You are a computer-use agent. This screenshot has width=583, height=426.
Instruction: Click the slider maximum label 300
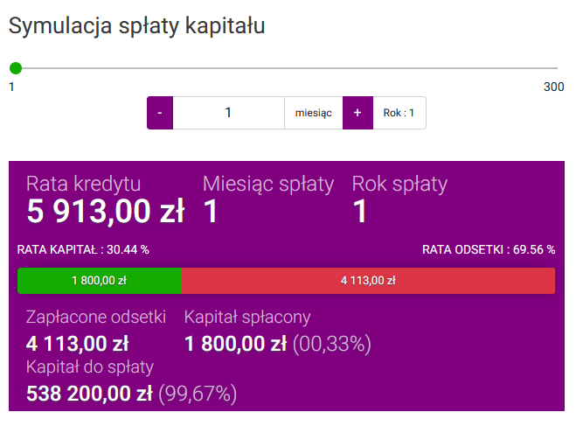point(553,87)
